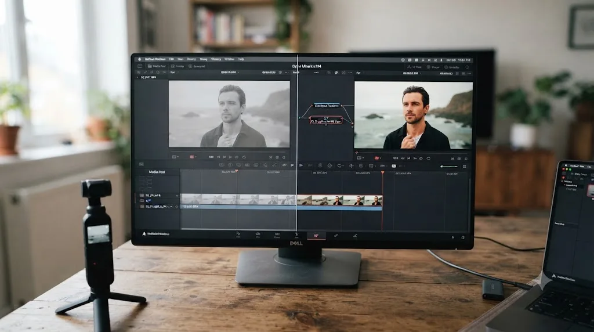594x332 pixels.
Task: Step to next frame in right viewer
Action: click(415, 158)
